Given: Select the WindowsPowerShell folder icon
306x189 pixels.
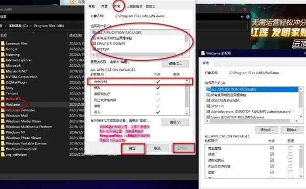Looking at the screenshot, I should [3, 149].
